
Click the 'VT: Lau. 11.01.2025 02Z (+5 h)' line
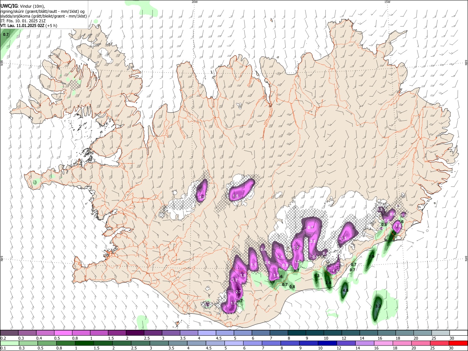tap(29, 26)
